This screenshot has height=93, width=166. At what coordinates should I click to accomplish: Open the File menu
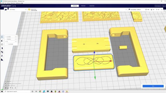(1, 3)
